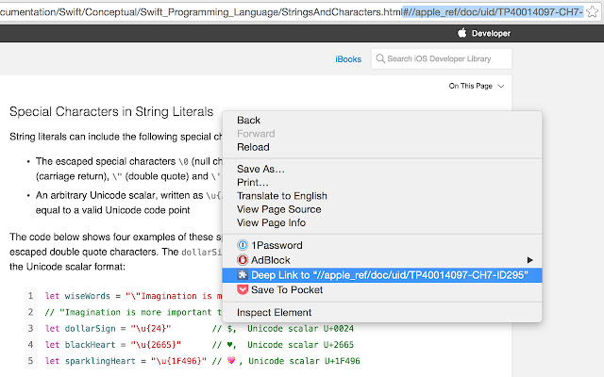Click the Pocket icon in context menu
The width and height of the screenshot is (604, 377).
pyautogui.click(x=243, y=289)
